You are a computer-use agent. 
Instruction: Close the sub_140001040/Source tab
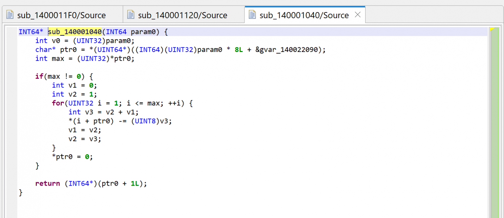click(357, 15)
